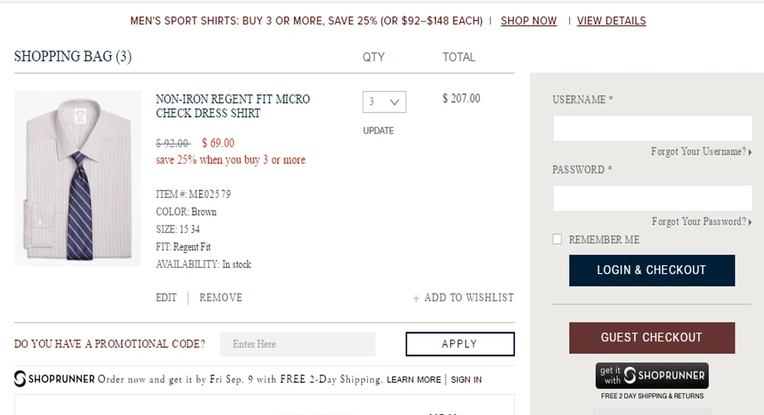Click the arrow next to Forgot Your Password
Screen dimensions: 764x415
pyautogui.click(x=750, y=222)
